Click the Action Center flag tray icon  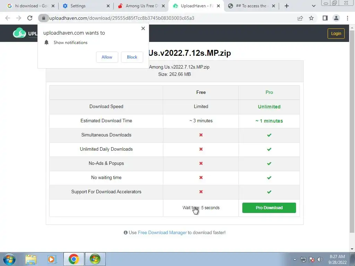pyautogui.click(x=312, y=259)
